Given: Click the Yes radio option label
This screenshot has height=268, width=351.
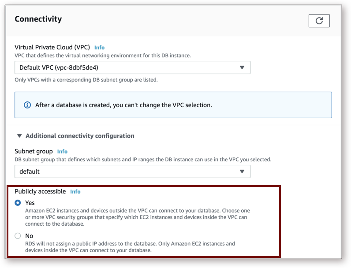Looking at the screenshot, I should click(x=30, y=203).
